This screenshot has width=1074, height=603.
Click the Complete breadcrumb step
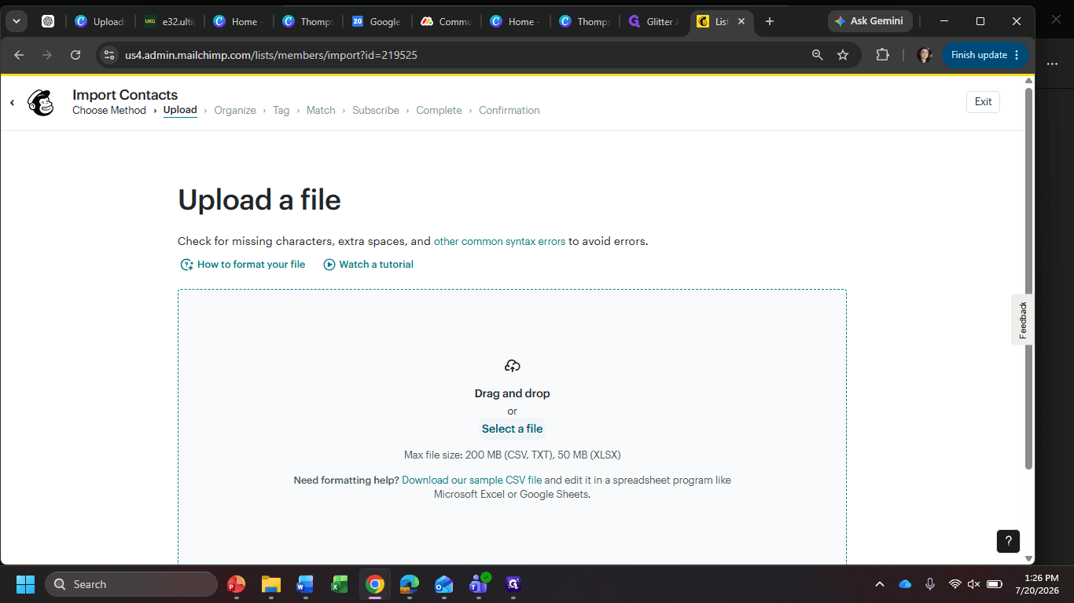pos(439,111)
